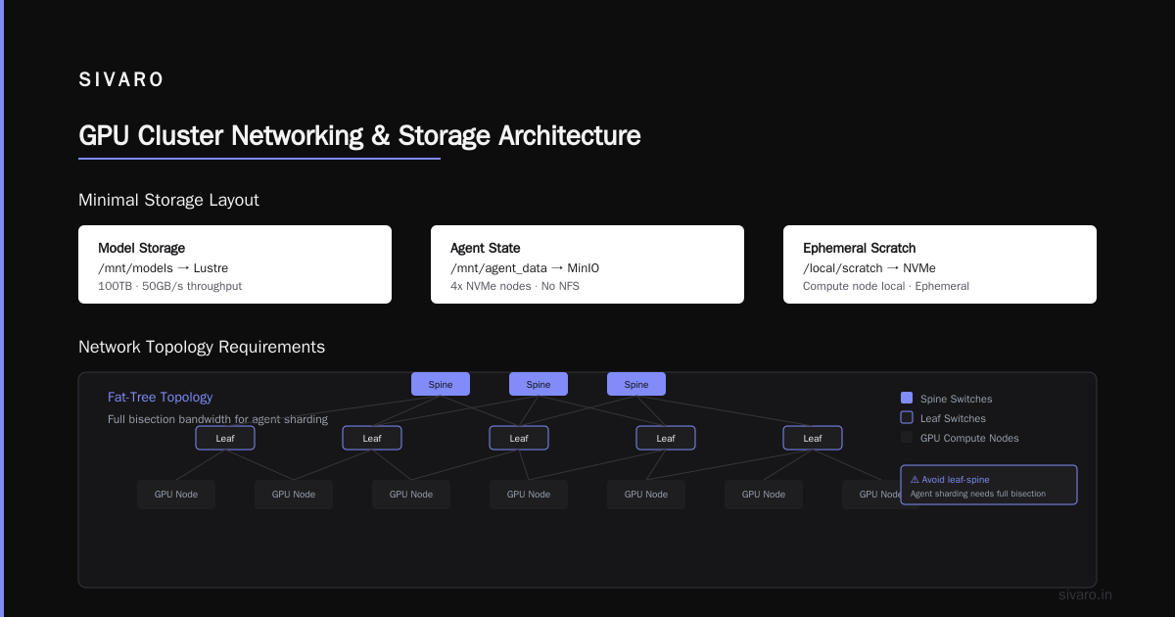1175x617 pixels.
Task: Select the rightmost Leaf switch node
Action: point(813,438)
